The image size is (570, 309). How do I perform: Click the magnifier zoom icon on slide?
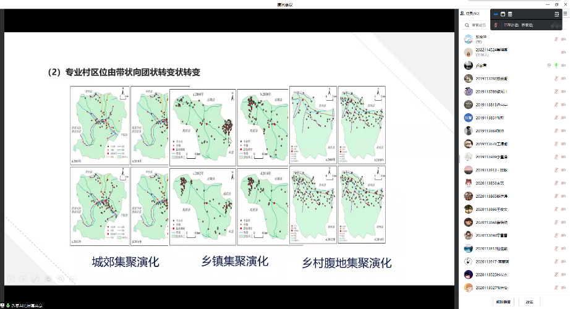click(61, 279)
